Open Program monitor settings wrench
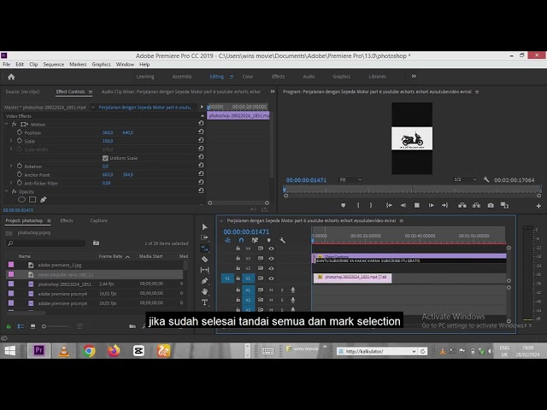The width and height of the screenshot is (547, 410). 486,180
